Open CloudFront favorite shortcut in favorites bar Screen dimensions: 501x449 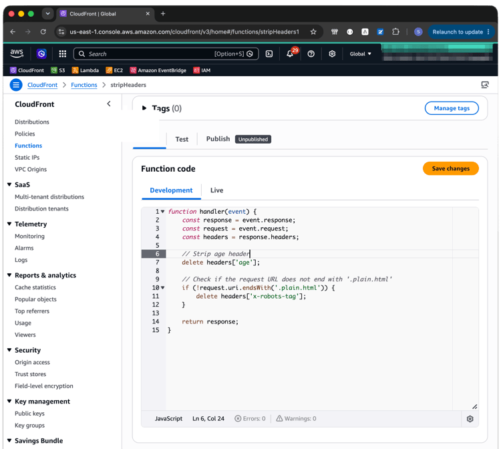[27, 70]
